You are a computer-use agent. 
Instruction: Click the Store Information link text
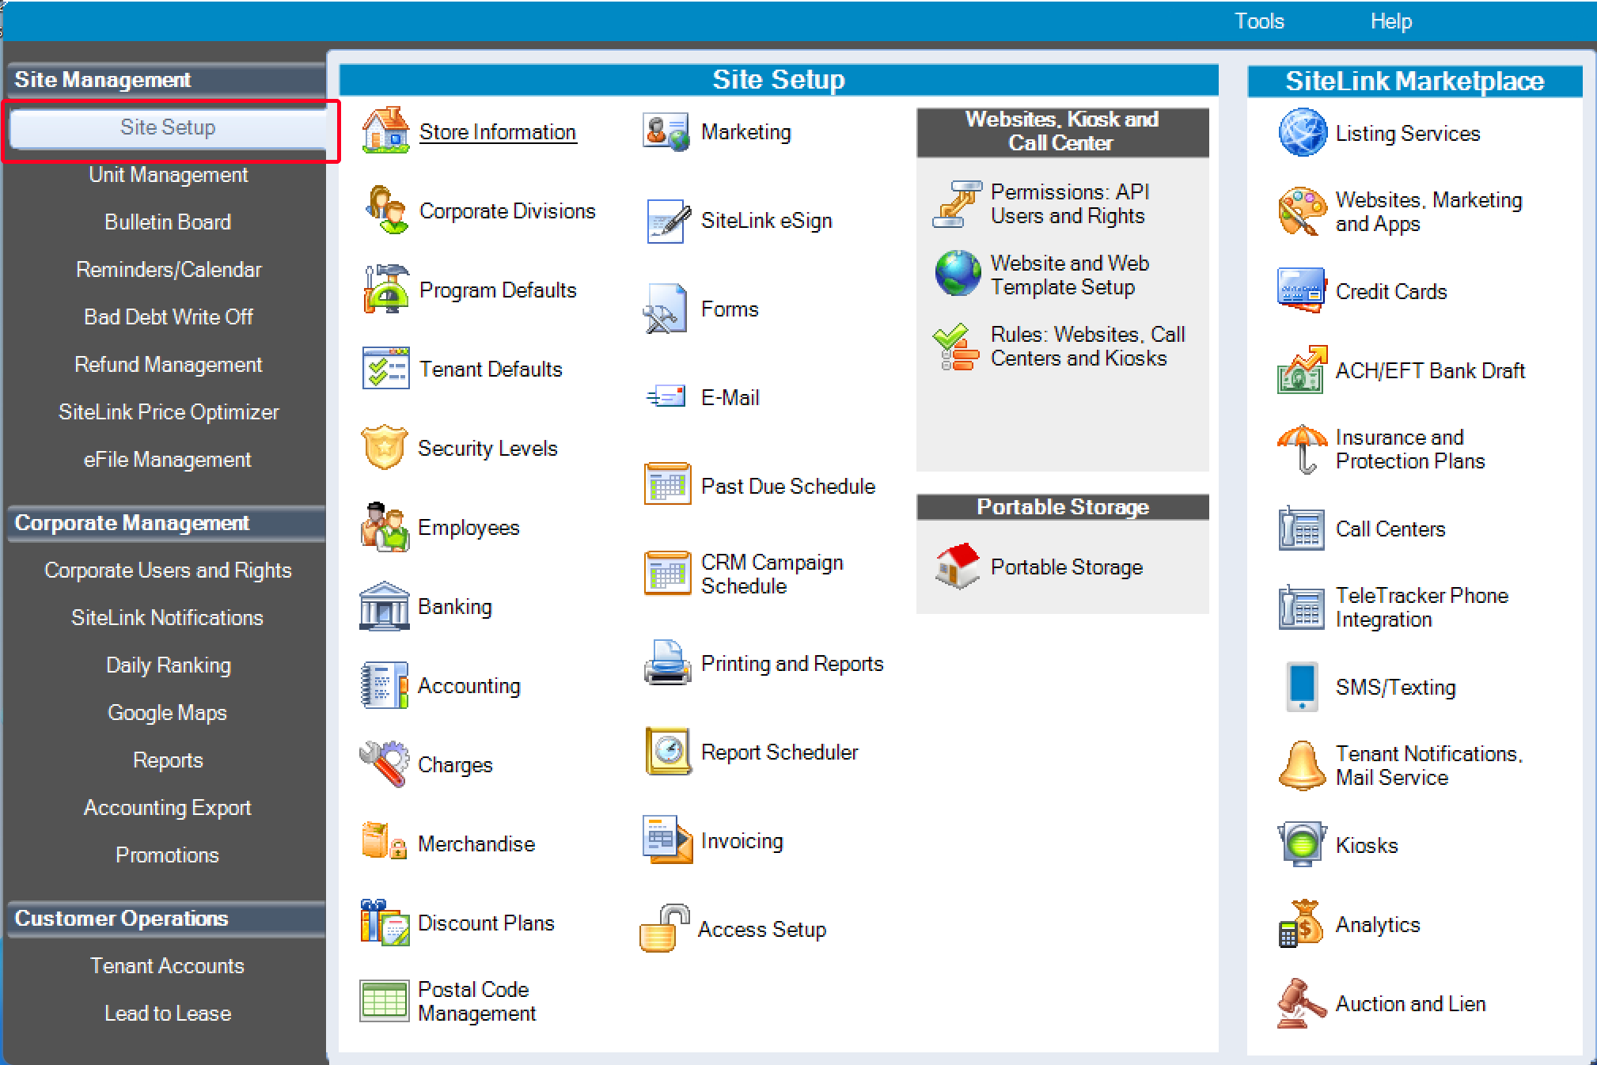point(498,132)
